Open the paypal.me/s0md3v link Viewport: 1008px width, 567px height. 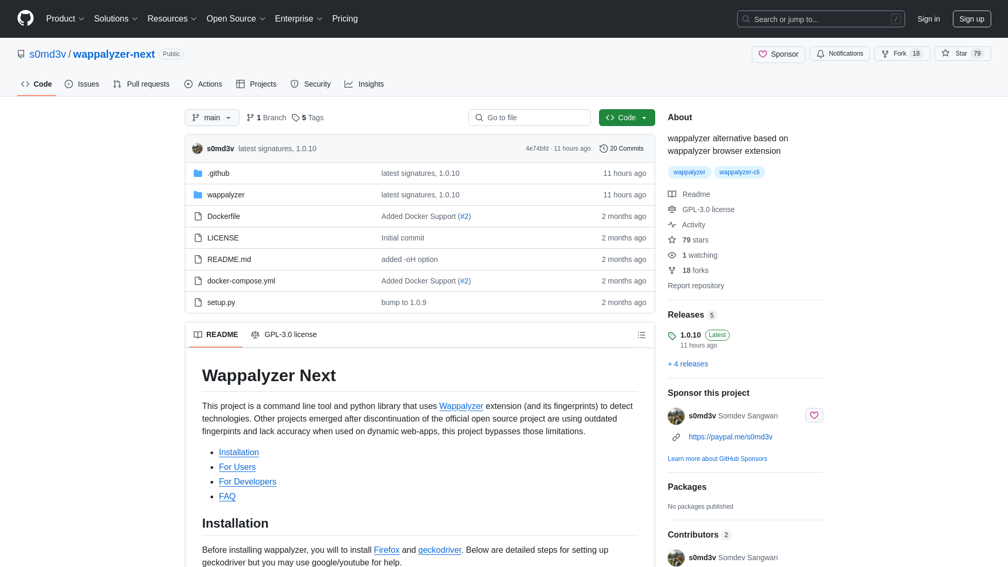point(730,437)
